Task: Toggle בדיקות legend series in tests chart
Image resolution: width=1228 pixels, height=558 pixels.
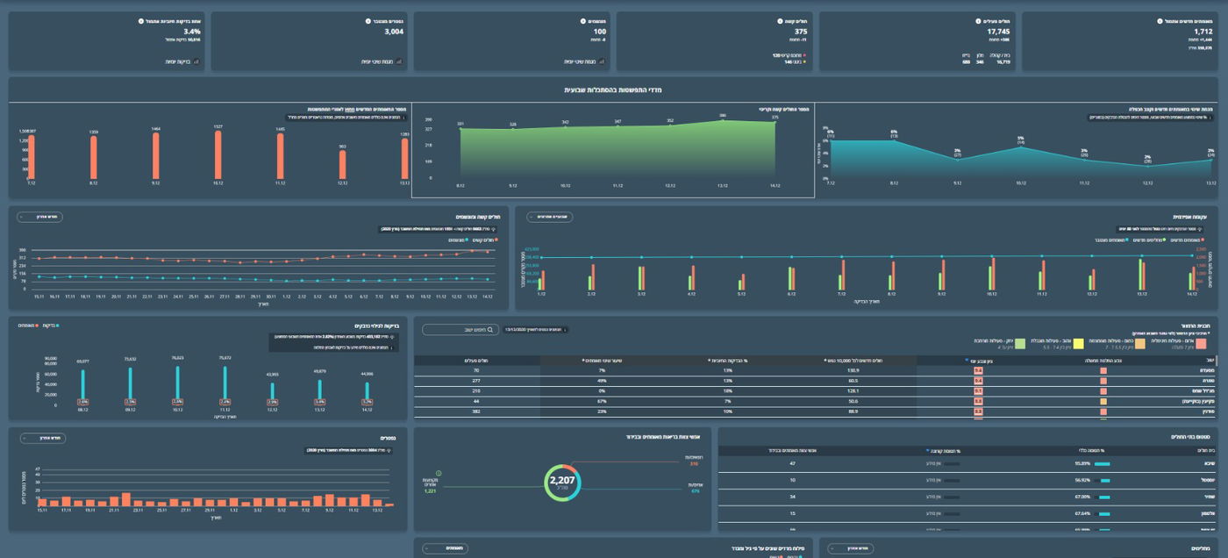Action: [48, 325]
